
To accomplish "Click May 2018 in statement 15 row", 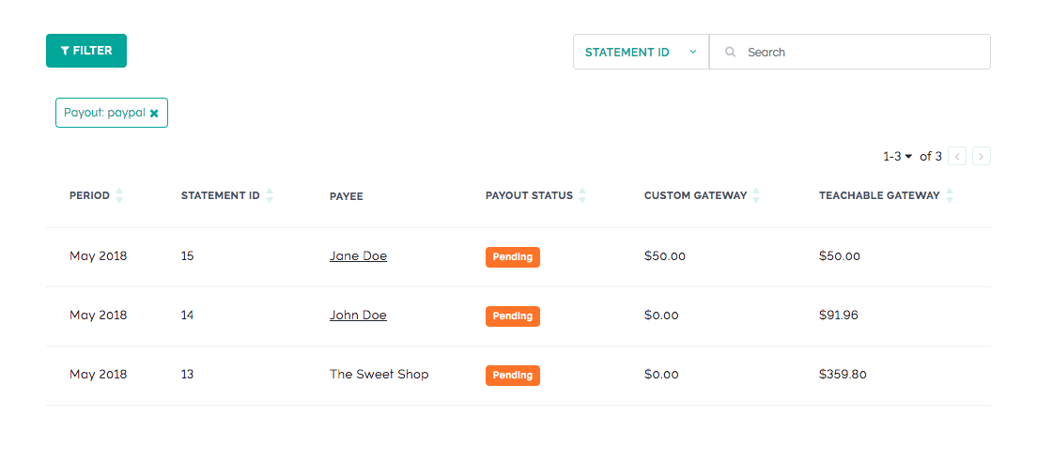I will coord(98,256).
